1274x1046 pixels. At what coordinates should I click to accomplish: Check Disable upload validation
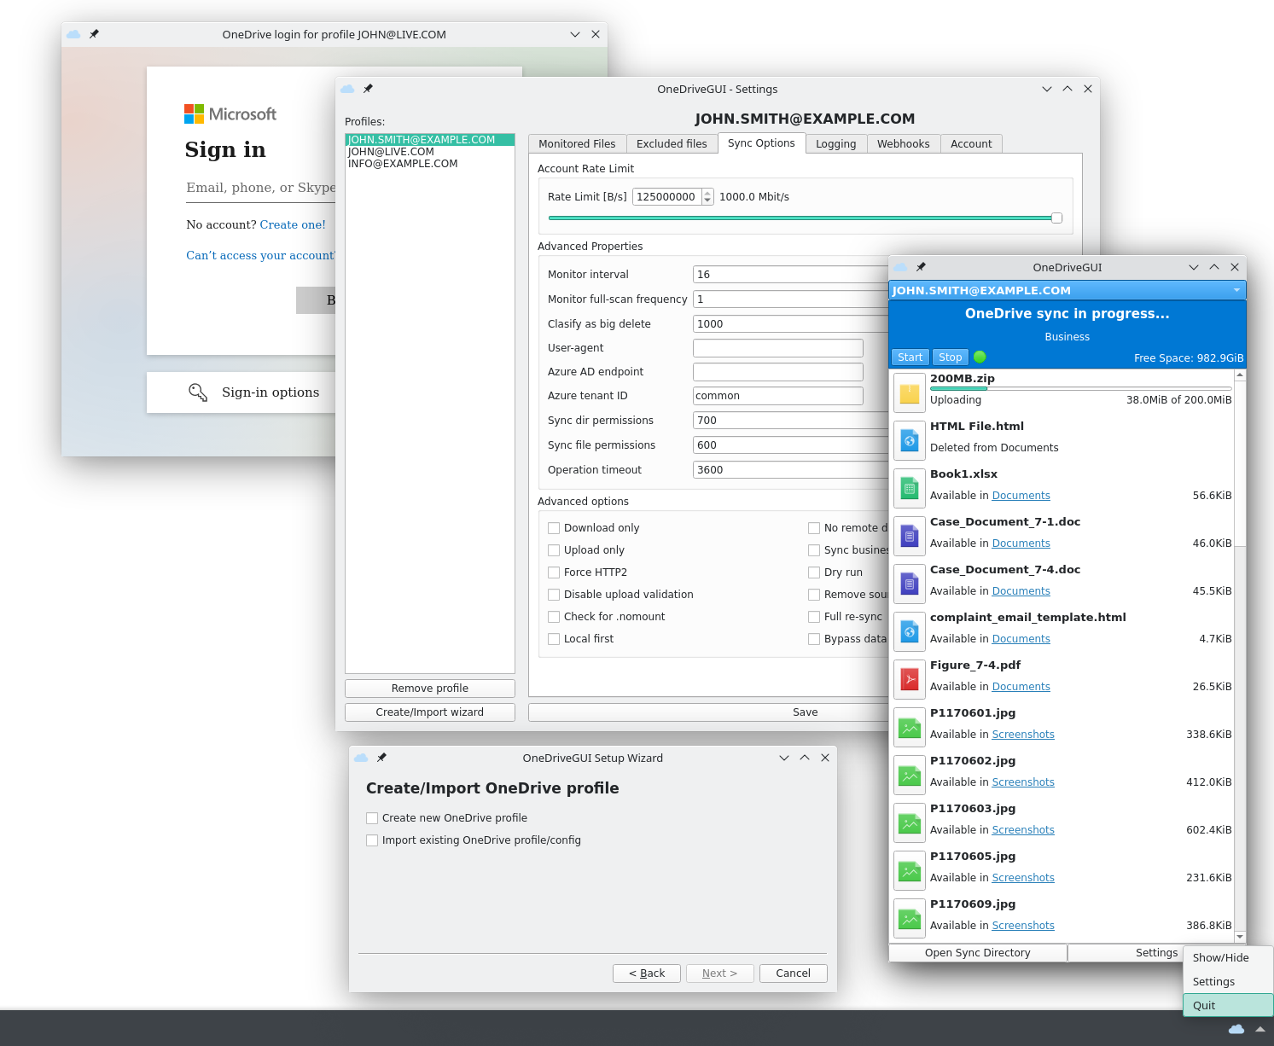[x=554, y=595]
